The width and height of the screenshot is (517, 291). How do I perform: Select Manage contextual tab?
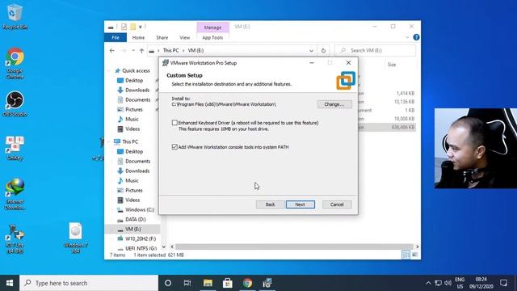[212, 27]
